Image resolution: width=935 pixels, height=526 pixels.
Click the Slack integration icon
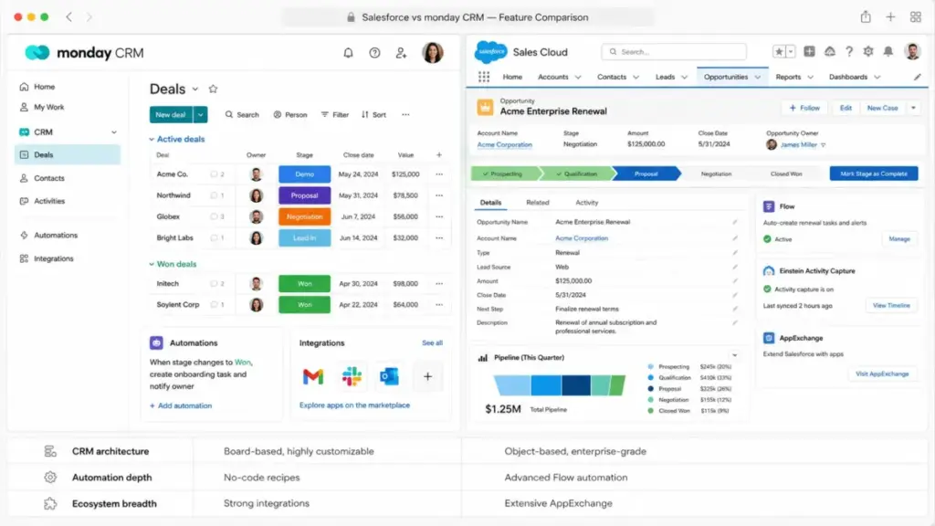click(352, 376)
